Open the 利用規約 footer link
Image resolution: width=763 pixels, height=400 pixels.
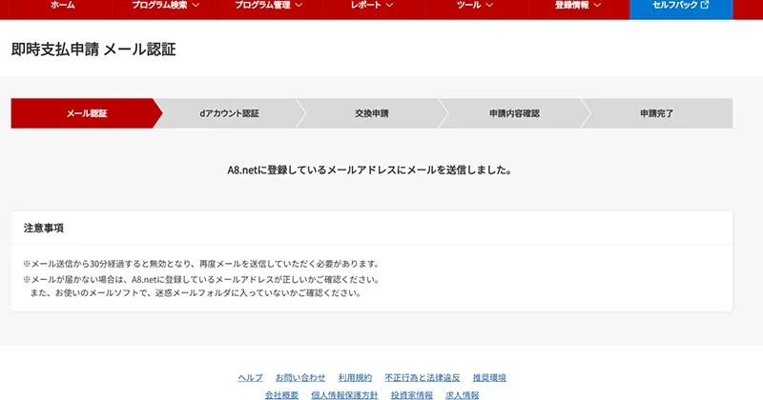(x=355, y=378)
